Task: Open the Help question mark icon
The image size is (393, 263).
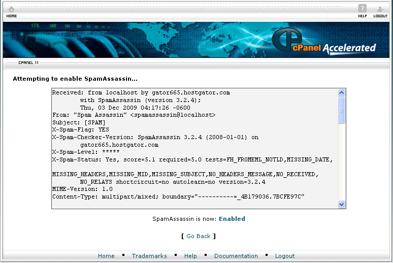Action: tap(362, 8)
